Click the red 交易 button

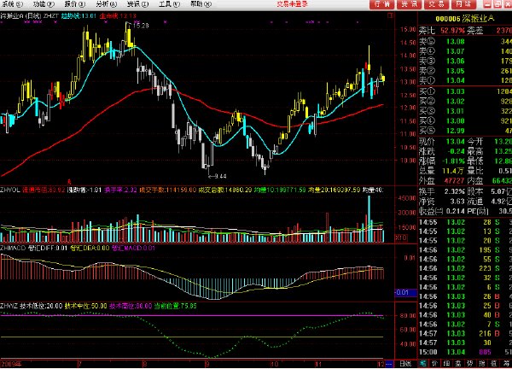click(436, 4)
